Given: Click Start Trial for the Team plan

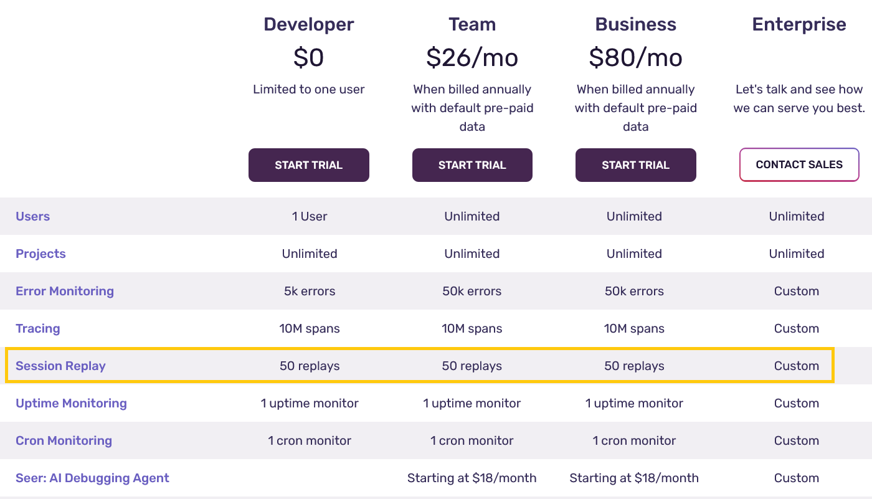Looking at the screenshot, I should point(472,164).
